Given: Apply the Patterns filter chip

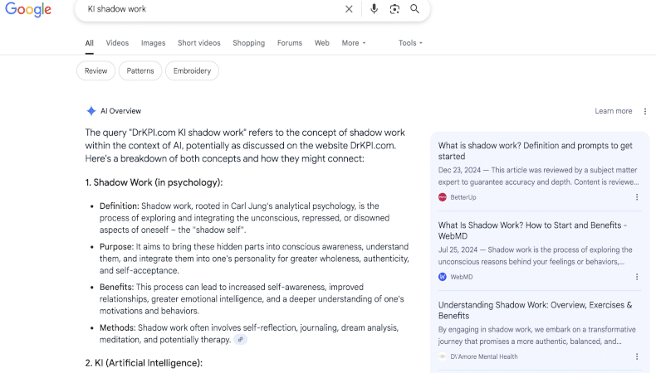Looking at the screenshot, I should (x=140, y=70).
